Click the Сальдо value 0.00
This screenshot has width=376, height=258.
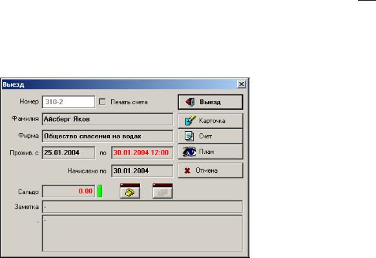coord(68,191)
